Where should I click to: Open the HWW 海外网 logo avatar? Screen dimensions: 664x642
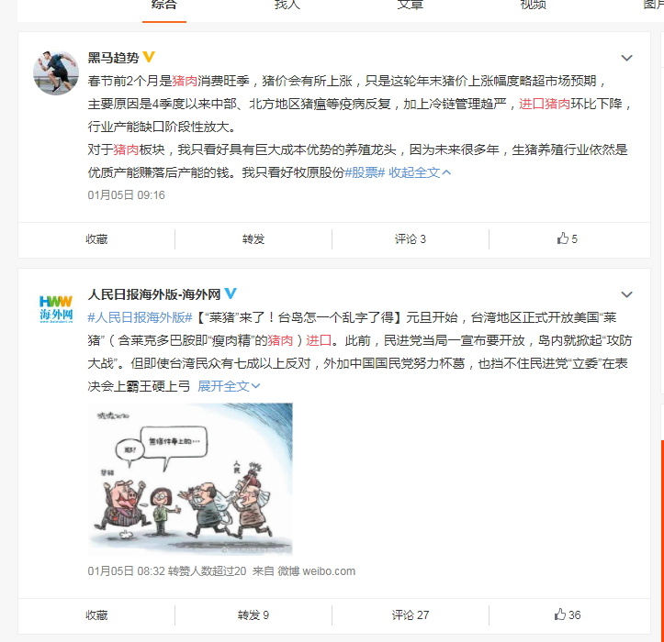click(x=56, y=309)
